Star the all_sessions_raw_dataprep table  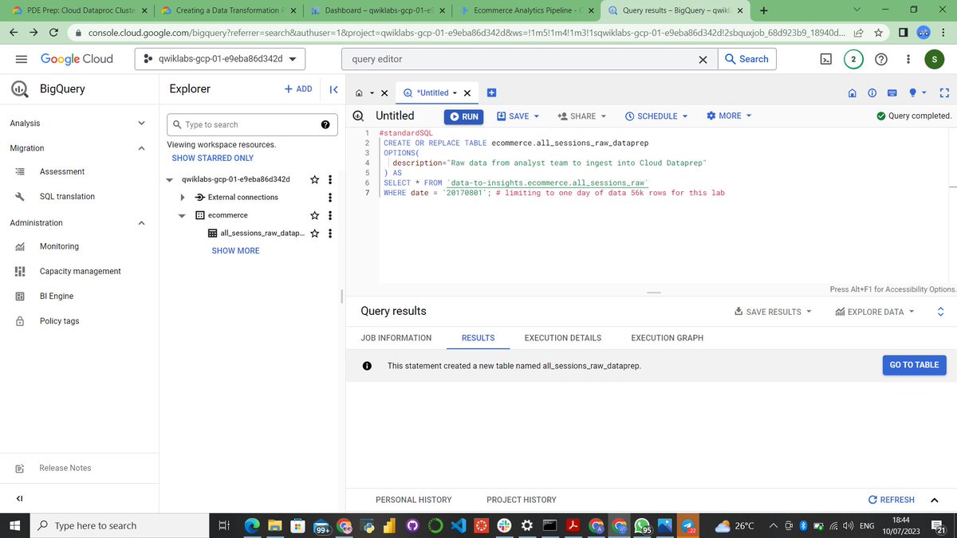pos(315,234)
